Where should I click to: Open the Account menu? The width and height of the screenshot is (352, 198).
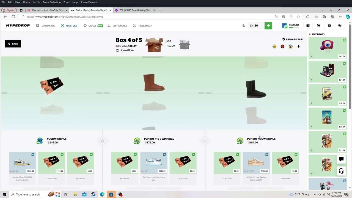[x=290, y=26]
